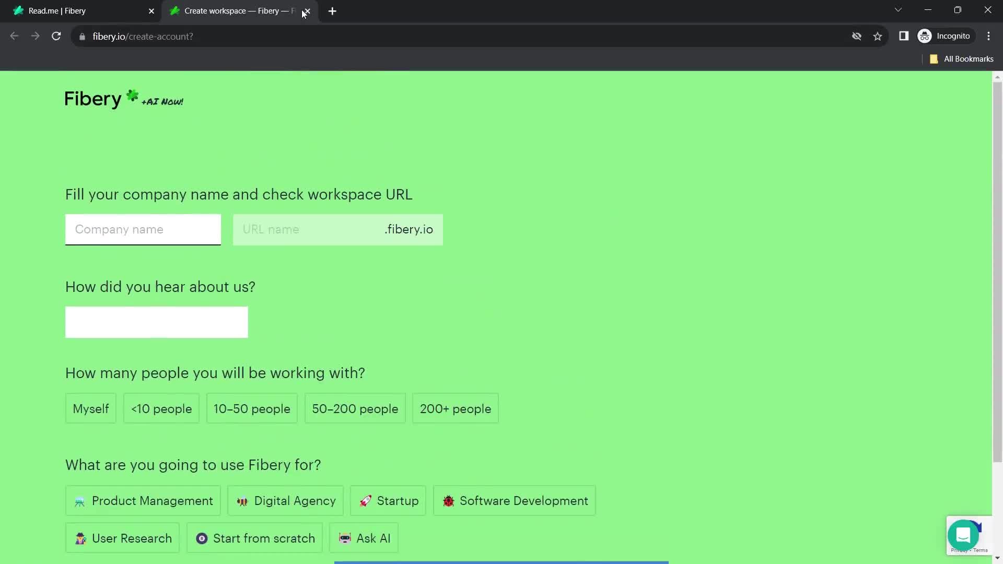1003x564 pixels.
Task: Open the browser side panel icon
Action: (904, 36)
